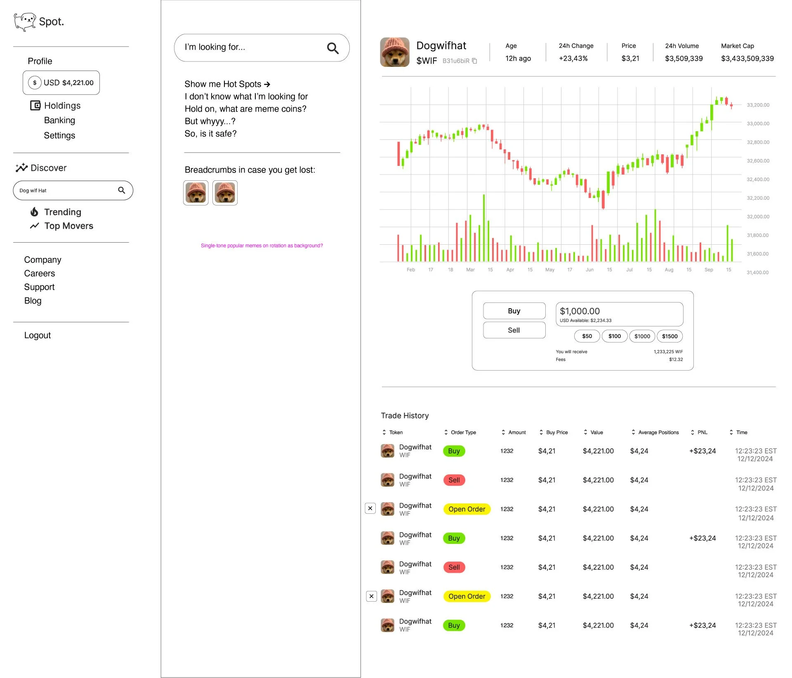Open Holdings from the wallet icon
Image resolution: width=792 pixels, height=678 pixels.
35,106
